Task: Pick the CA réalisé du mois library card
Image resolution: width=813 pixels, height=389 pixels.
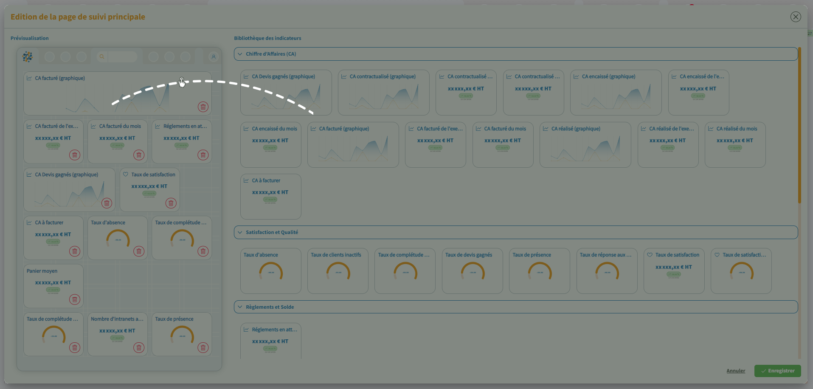Action: coord(735,145)
